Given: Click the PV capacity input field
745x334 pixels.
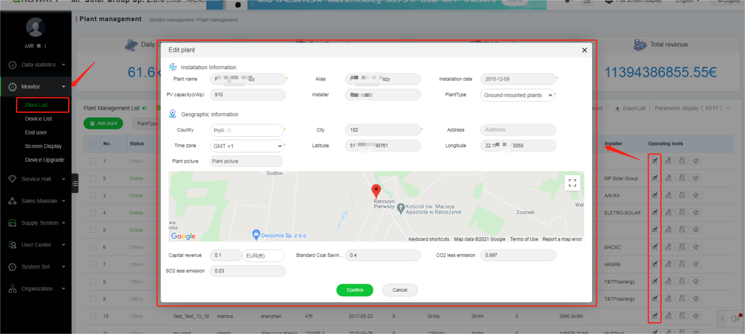Looking at the screenshot, I should tap(248, 95).
